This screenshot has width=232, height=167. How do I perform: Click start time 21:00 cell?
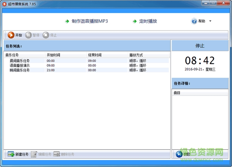click(51, 70)
